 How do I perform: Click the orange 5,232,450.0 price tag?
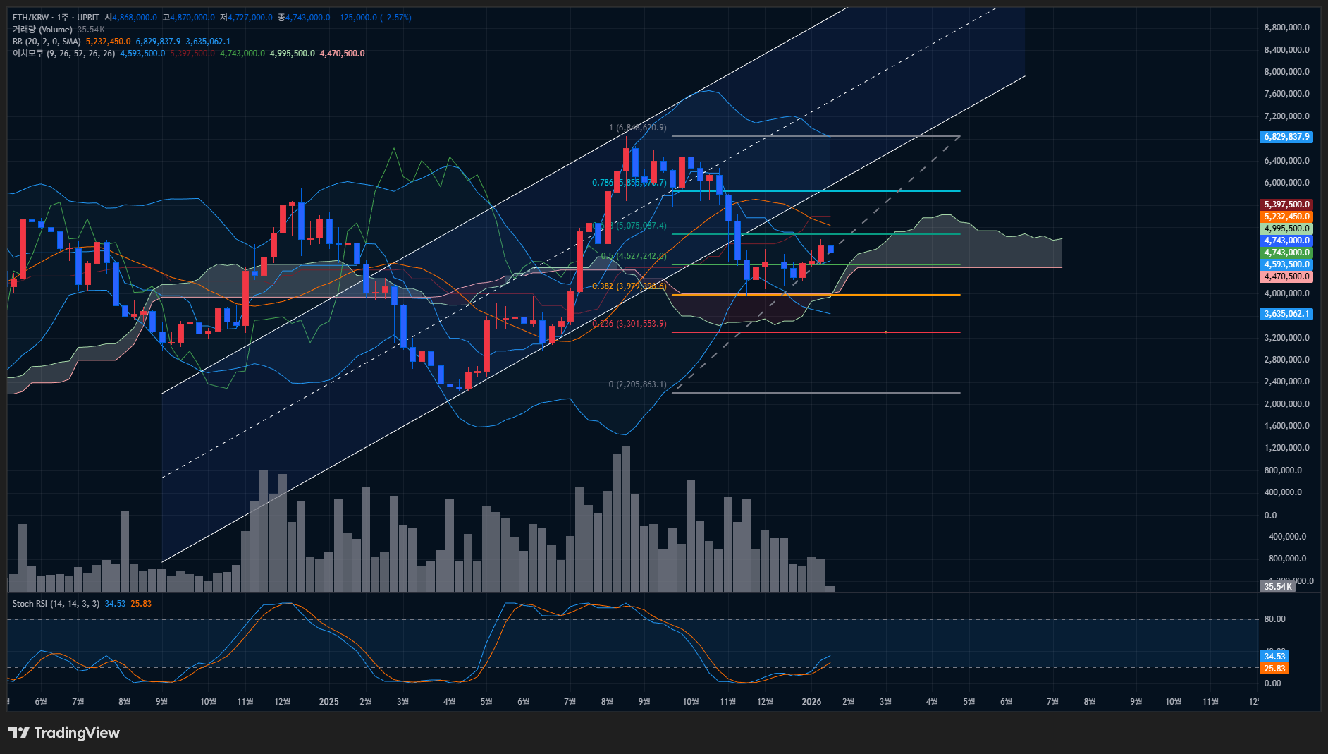1286,217
